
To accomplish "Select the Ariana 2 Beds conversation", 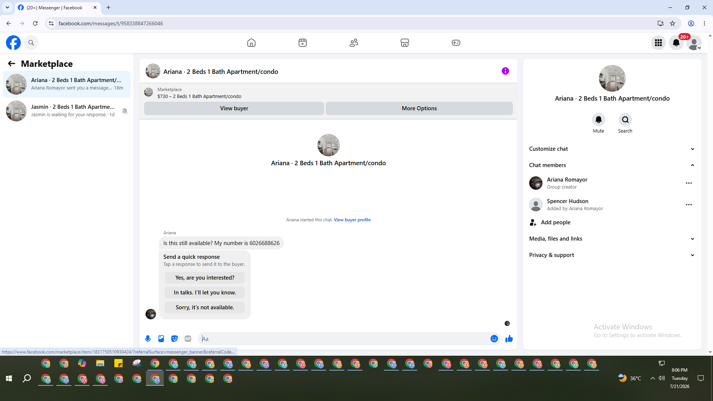I will click(x=67, y=84).
